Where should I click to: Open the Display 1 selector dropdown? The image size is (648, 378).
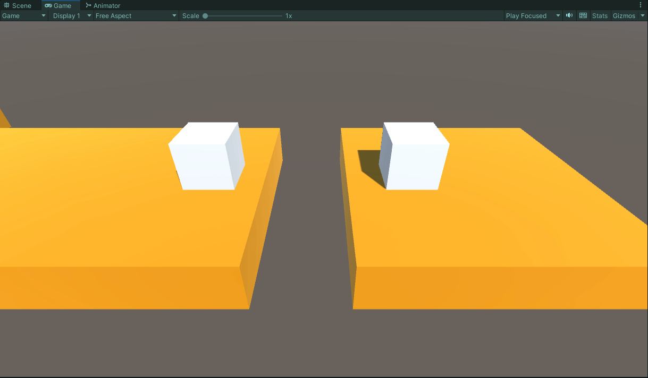(71, 15)
